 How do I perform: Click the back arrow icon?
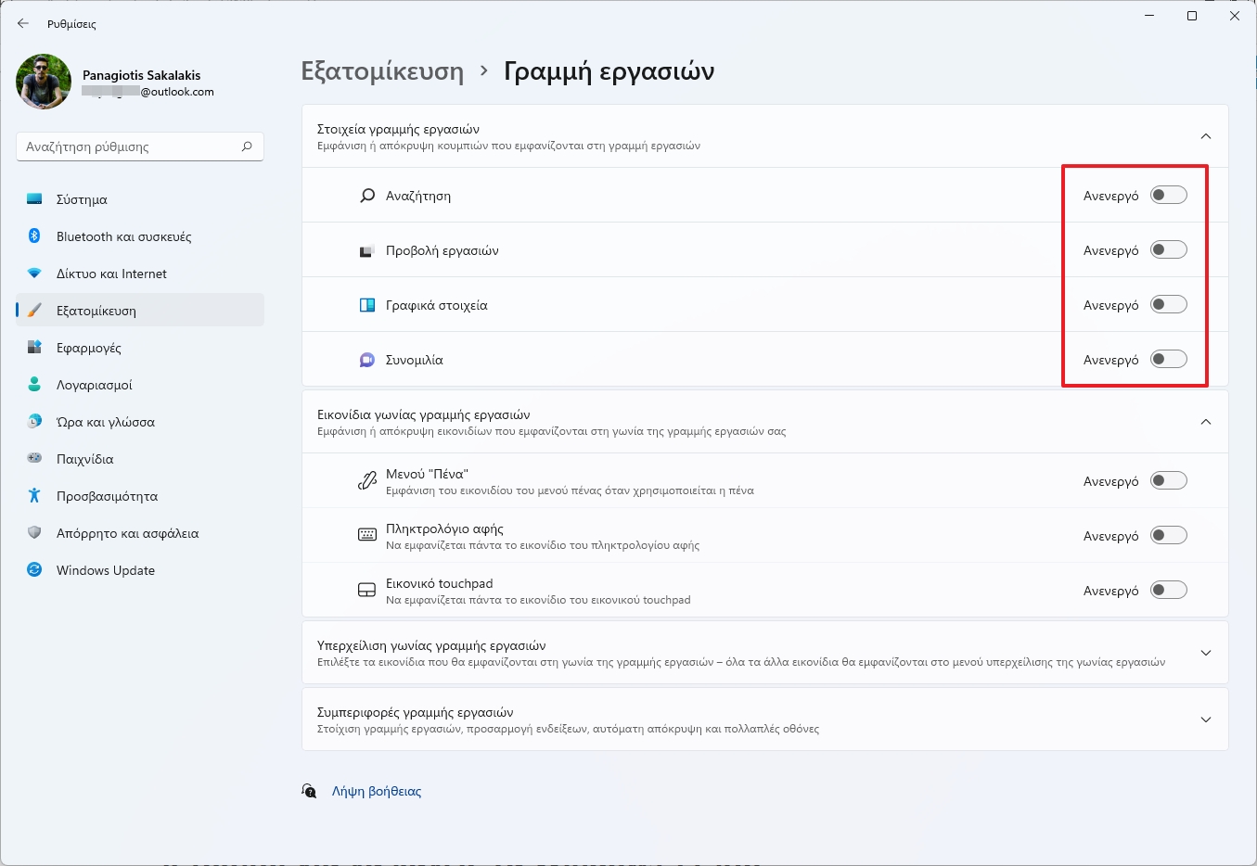tap(23, 23)
